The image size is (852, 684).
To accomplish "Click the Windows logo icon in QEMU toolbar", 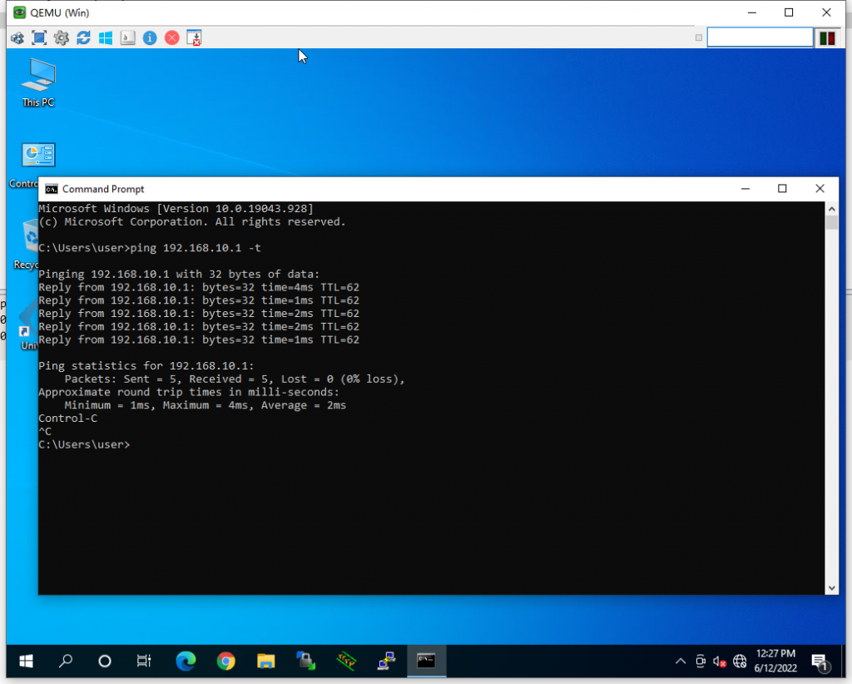I will point(106,37).
